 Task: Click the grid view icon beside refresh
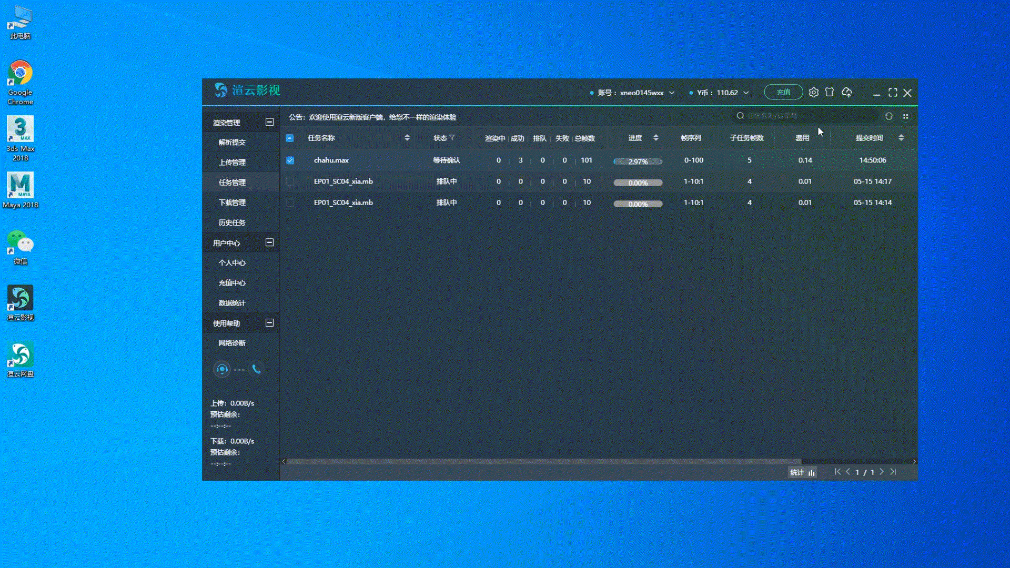(906, 116)
